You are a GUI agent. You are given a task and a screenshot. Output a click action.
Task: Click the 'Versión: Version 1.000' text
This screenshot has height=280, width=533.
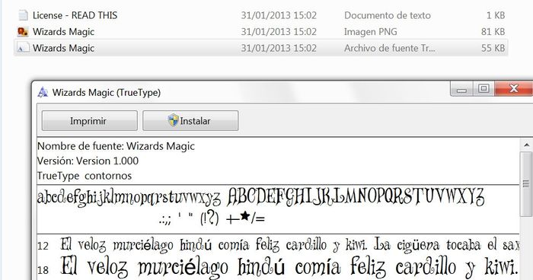pos(88,161)
